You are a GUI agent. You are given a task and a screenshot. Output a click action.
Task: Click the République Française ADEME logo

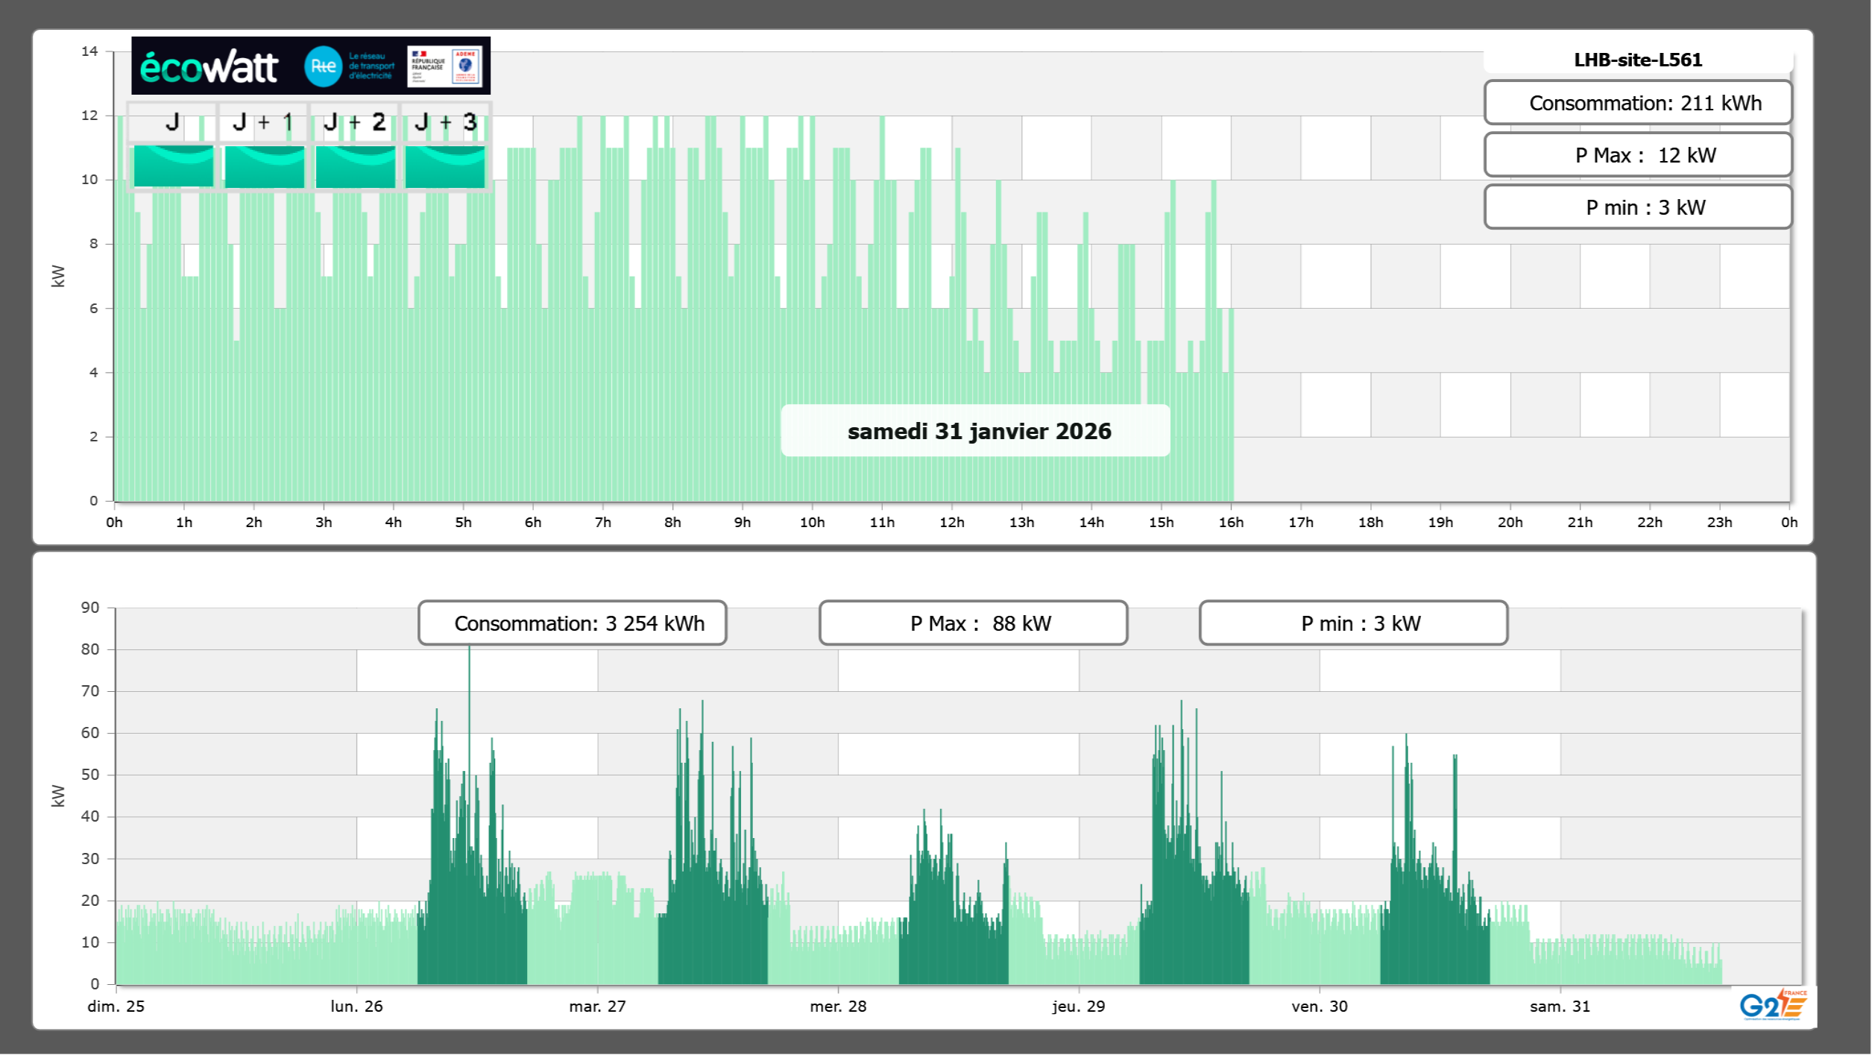pyautogui.click(x=445, y=66)
